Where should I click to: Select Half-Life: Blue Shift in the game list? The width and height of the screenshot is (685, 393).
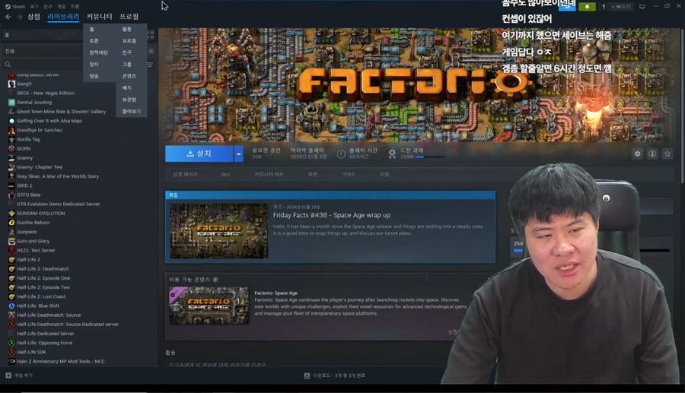pyautogui.click(x=38, y=306)
